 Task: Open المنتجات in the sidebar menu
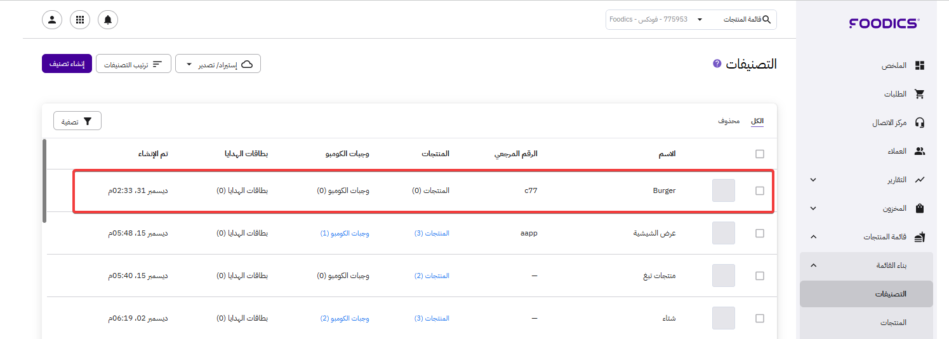pos(893,322)
